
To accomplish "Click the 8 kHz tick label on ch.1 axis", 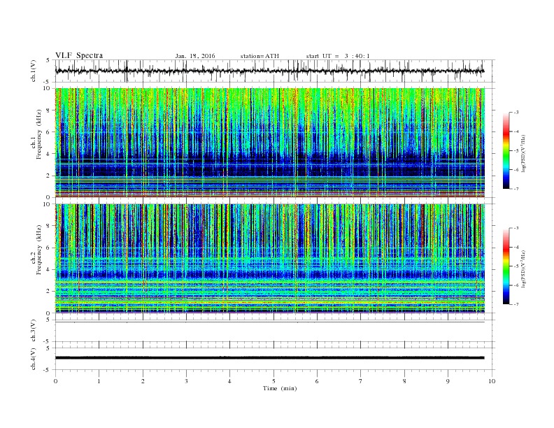I will click(48, 110).
